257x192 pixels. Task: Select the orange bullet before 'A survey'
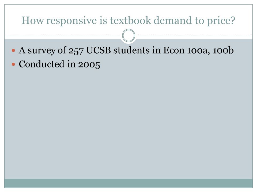[x=13, y=50]
